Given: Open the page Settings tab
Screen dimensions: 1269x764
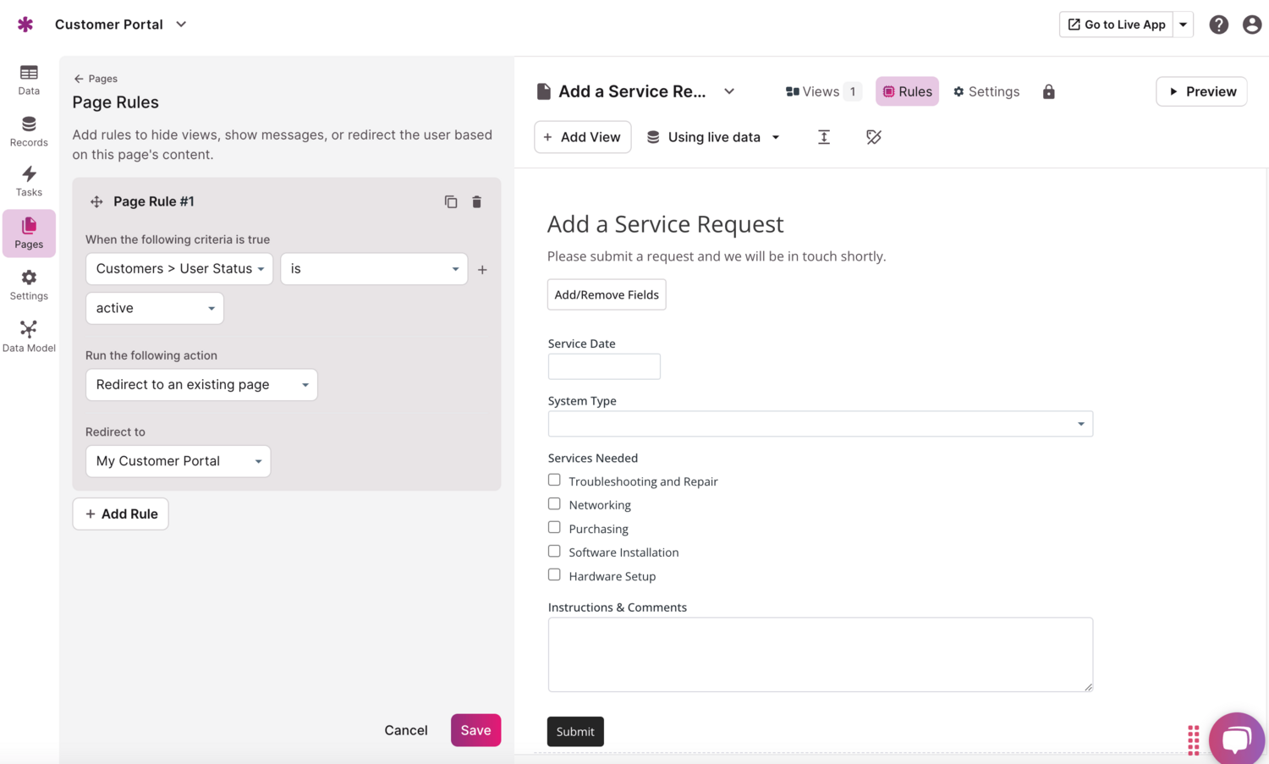Looking at the screenshot, I should [986, 91].
